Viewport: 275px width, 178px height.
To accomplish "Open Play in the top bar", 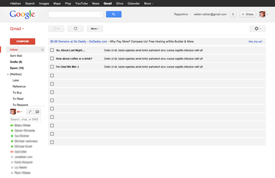I will [x=68, y=3].
